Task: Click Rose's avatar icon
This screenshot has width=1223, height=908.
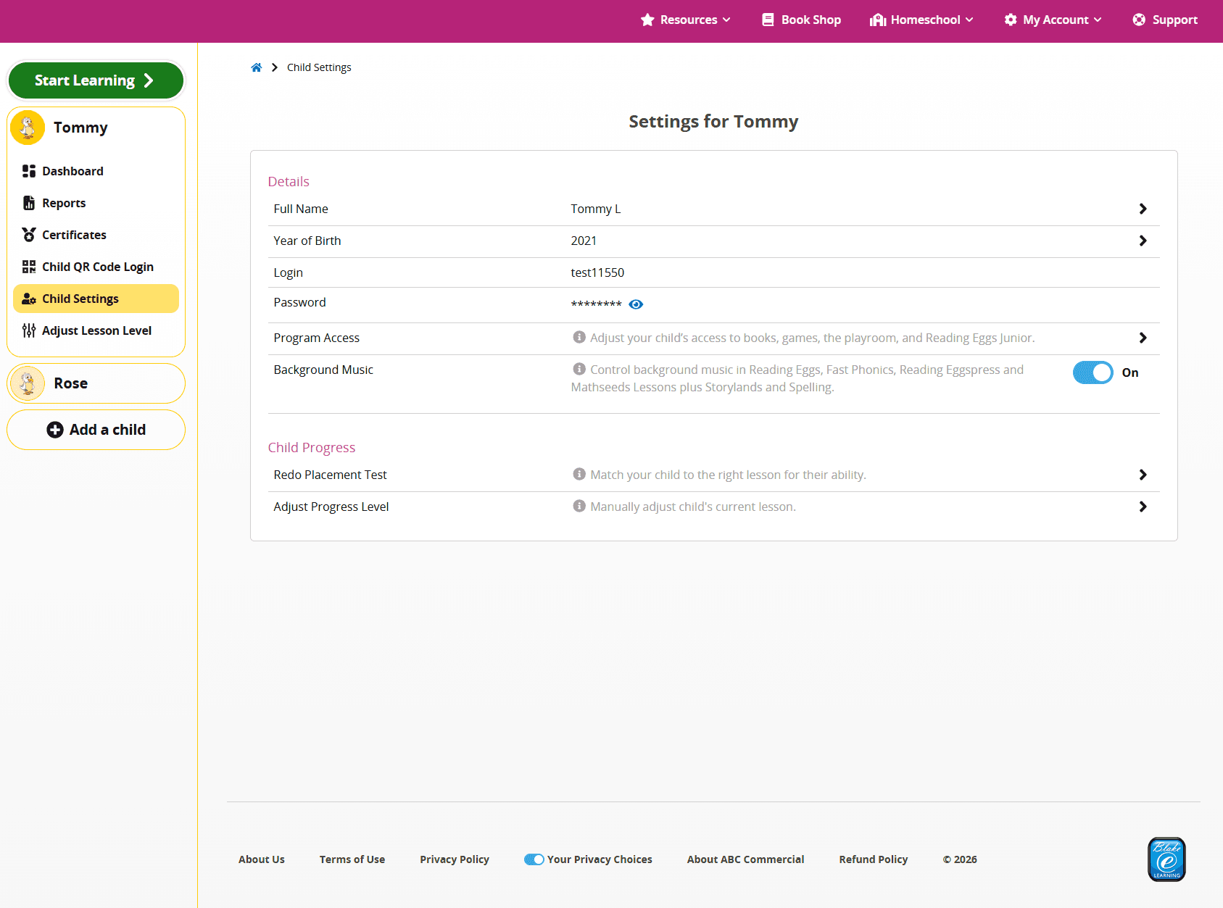Action: 28,383
